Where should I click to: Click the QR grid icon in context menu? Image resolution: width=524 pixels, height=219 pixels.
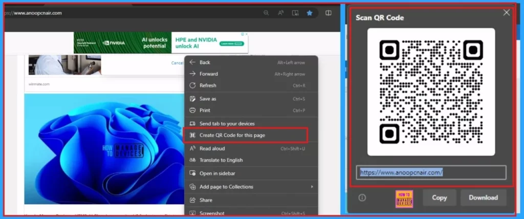click(x=192, y=136)
